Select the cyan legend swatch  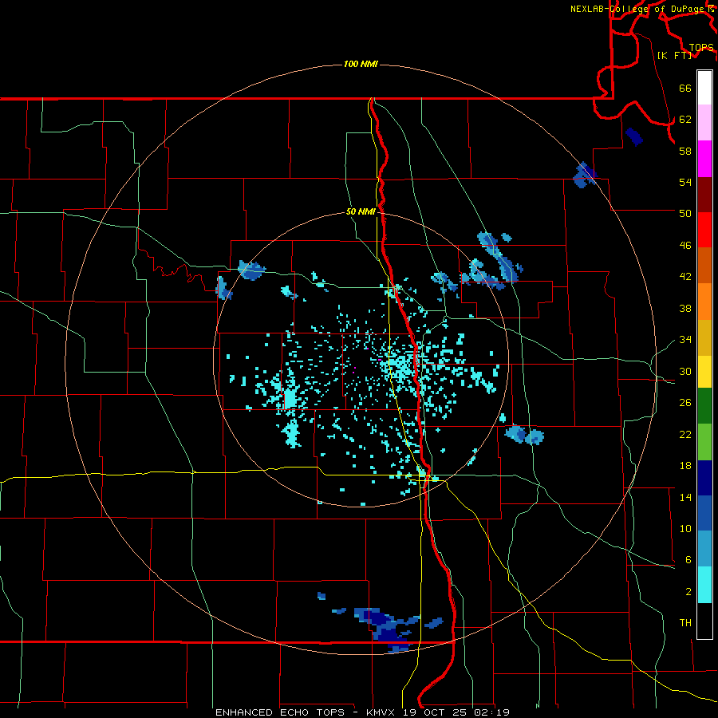click(704, 586)
